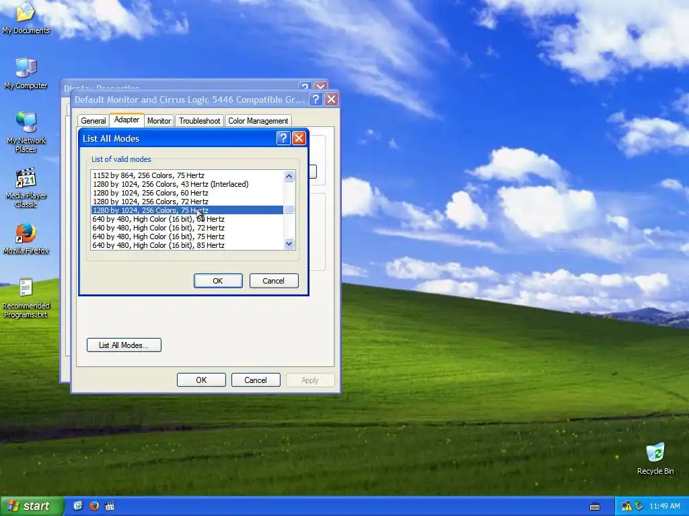
Task: Select 640 by 480, High Color, 60 Hertz
Action: pos(187,219)
